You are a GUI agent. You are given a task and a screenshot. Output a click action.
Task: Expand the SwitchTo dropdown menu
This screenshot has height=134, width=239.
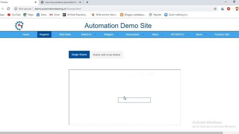click(x=89, y=35)
